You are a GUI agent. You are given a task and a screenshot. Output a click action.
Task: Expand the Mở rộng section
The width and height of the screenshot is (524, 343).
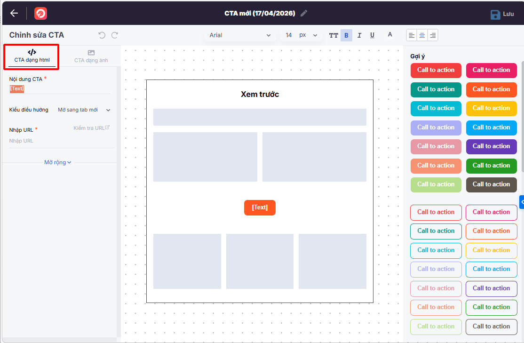[x=58, y=162]
